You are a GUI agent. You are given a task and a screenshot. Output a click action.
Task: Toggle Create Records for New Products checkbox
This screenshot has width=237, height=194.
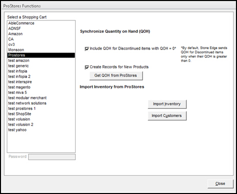pyautogui.click(x=87, y=67)
